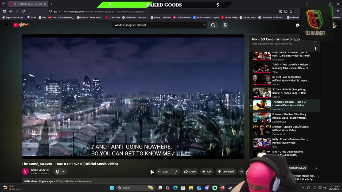
Task: Play Chris Brown Kiss Kiss from playlist
Action: point(284,56)
